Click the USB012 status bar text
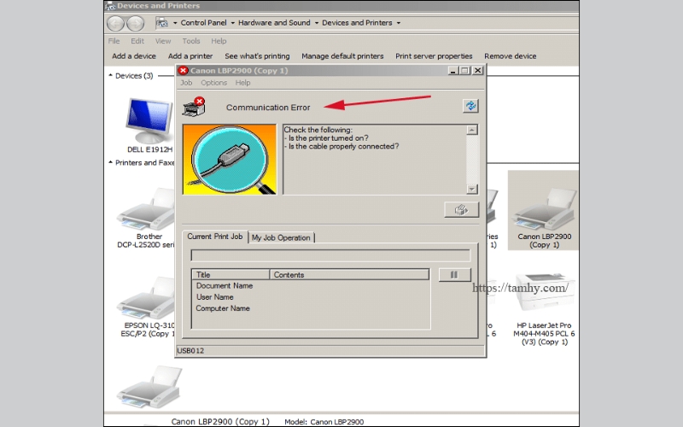 [x=190, y=351]
